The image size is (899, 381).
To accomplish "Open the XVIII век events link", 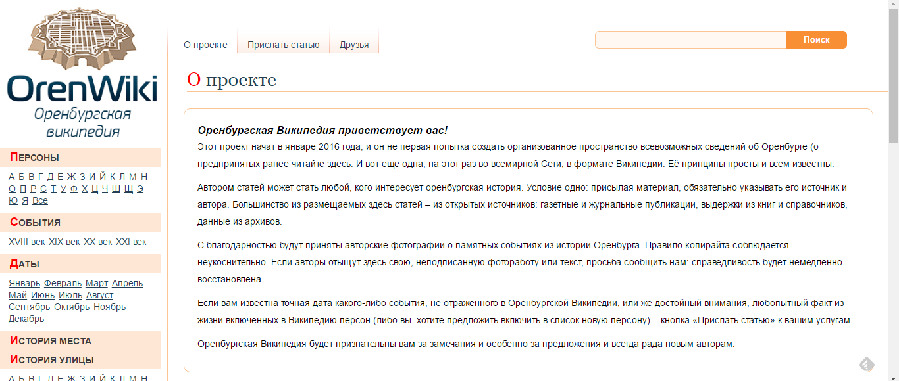I will [26, 242].
